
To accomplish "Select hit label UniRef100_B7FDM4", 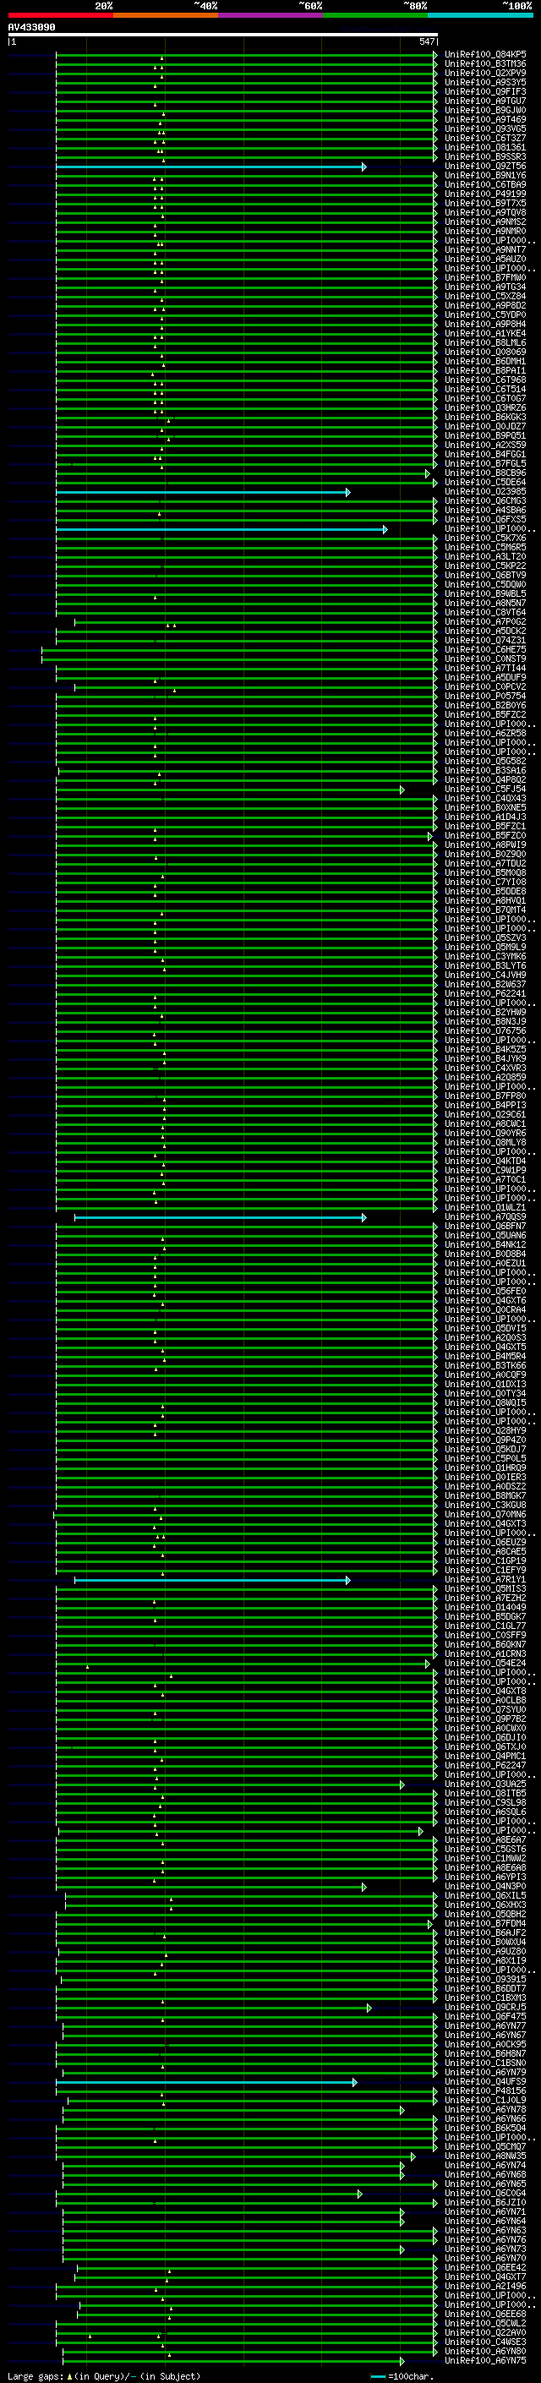I will (x=485, y=1924).
